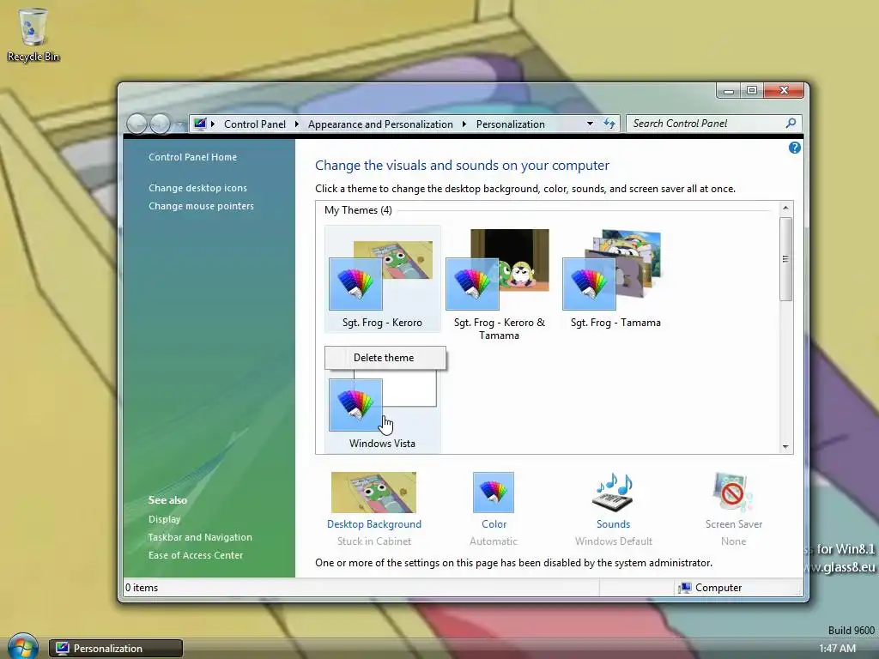Click the Control Panel icon in address bar
This screenshot has height=659, width=879.
click(200, 124)
